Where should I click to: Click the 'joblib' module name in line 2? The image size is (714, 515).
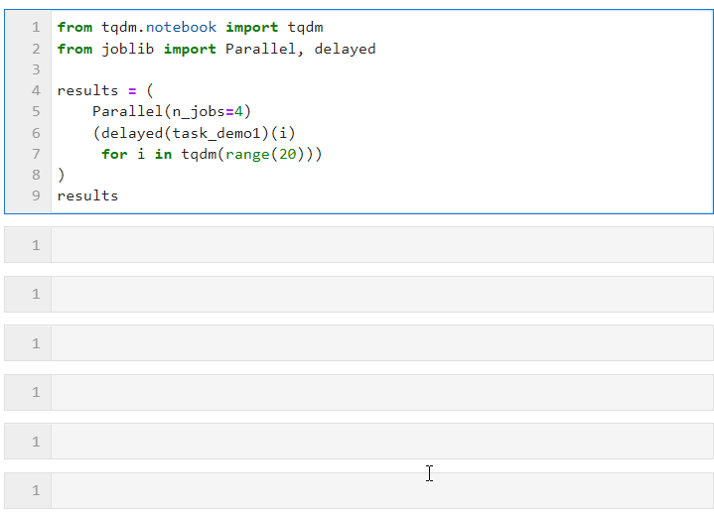coord(127,49)
